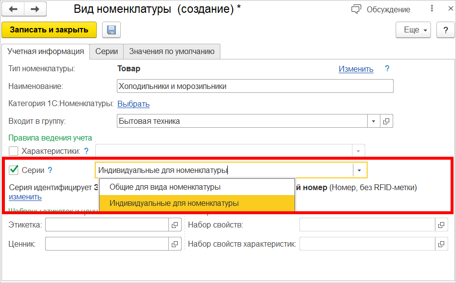Enable the Характеристики checkbox

(x=14, y=151)
